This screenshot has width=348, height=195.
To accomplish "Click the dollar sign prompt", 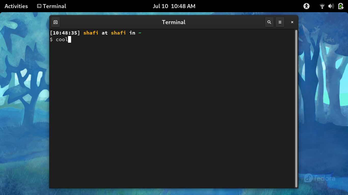I will (51, 40).
